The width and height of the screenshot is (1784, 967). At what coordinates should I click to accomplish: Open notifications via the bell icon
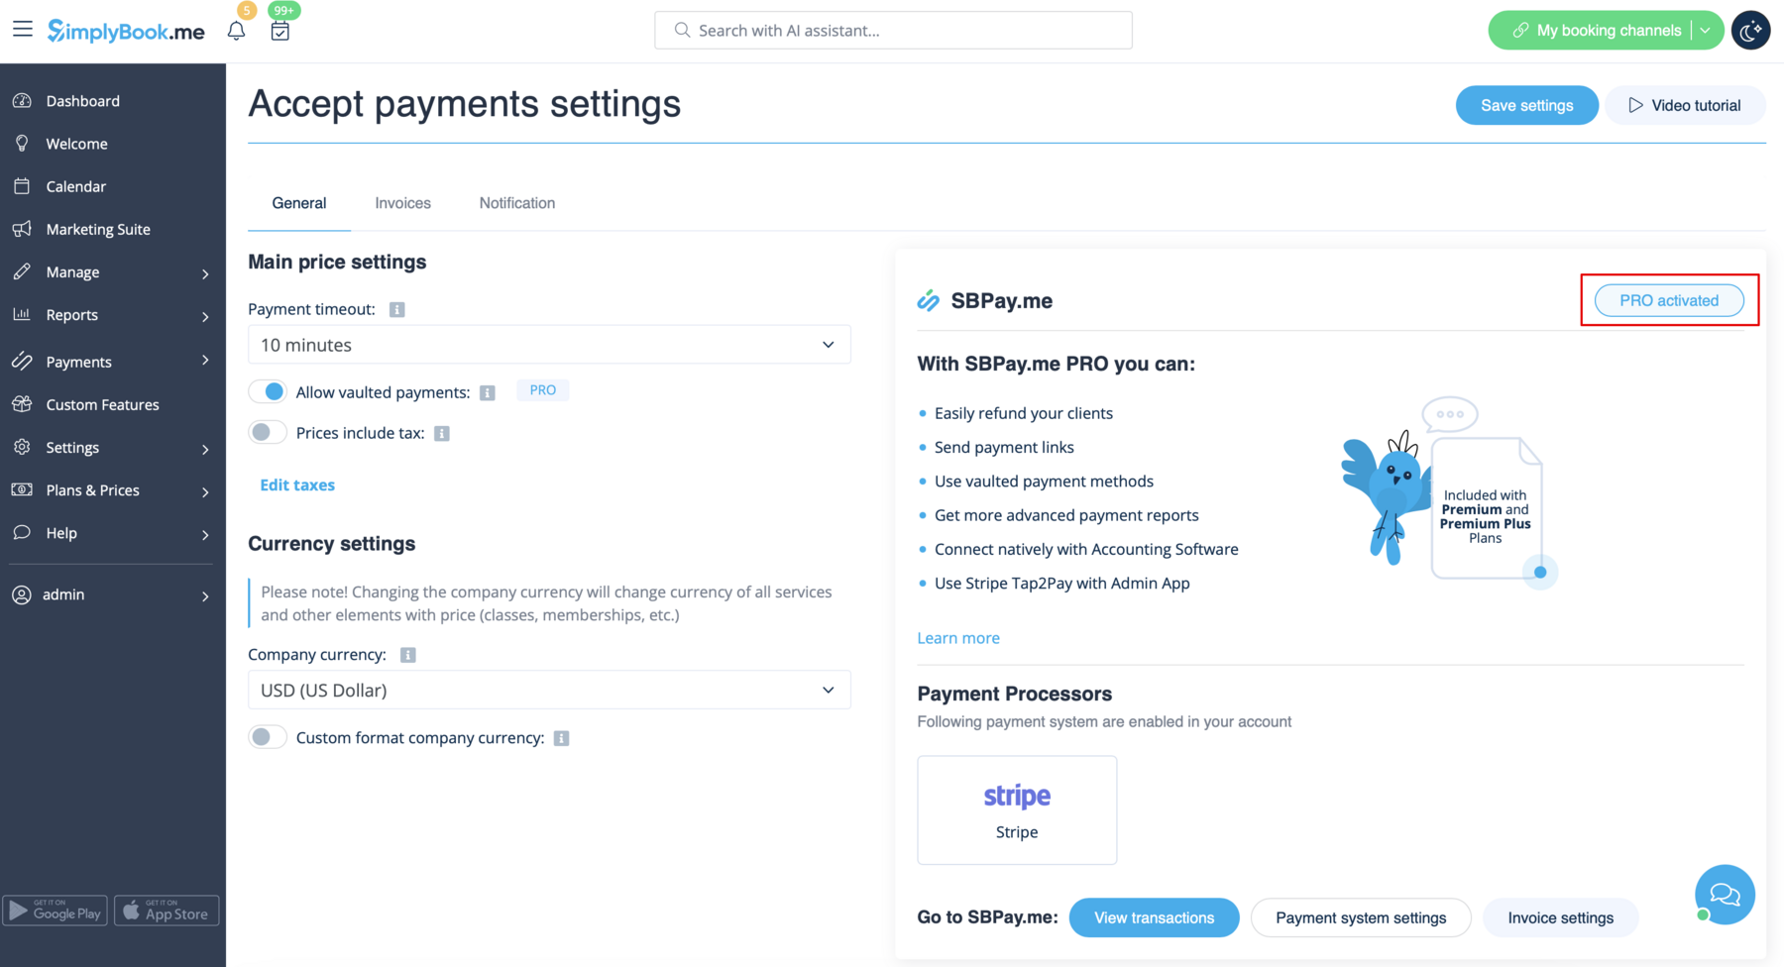[236, 31]
